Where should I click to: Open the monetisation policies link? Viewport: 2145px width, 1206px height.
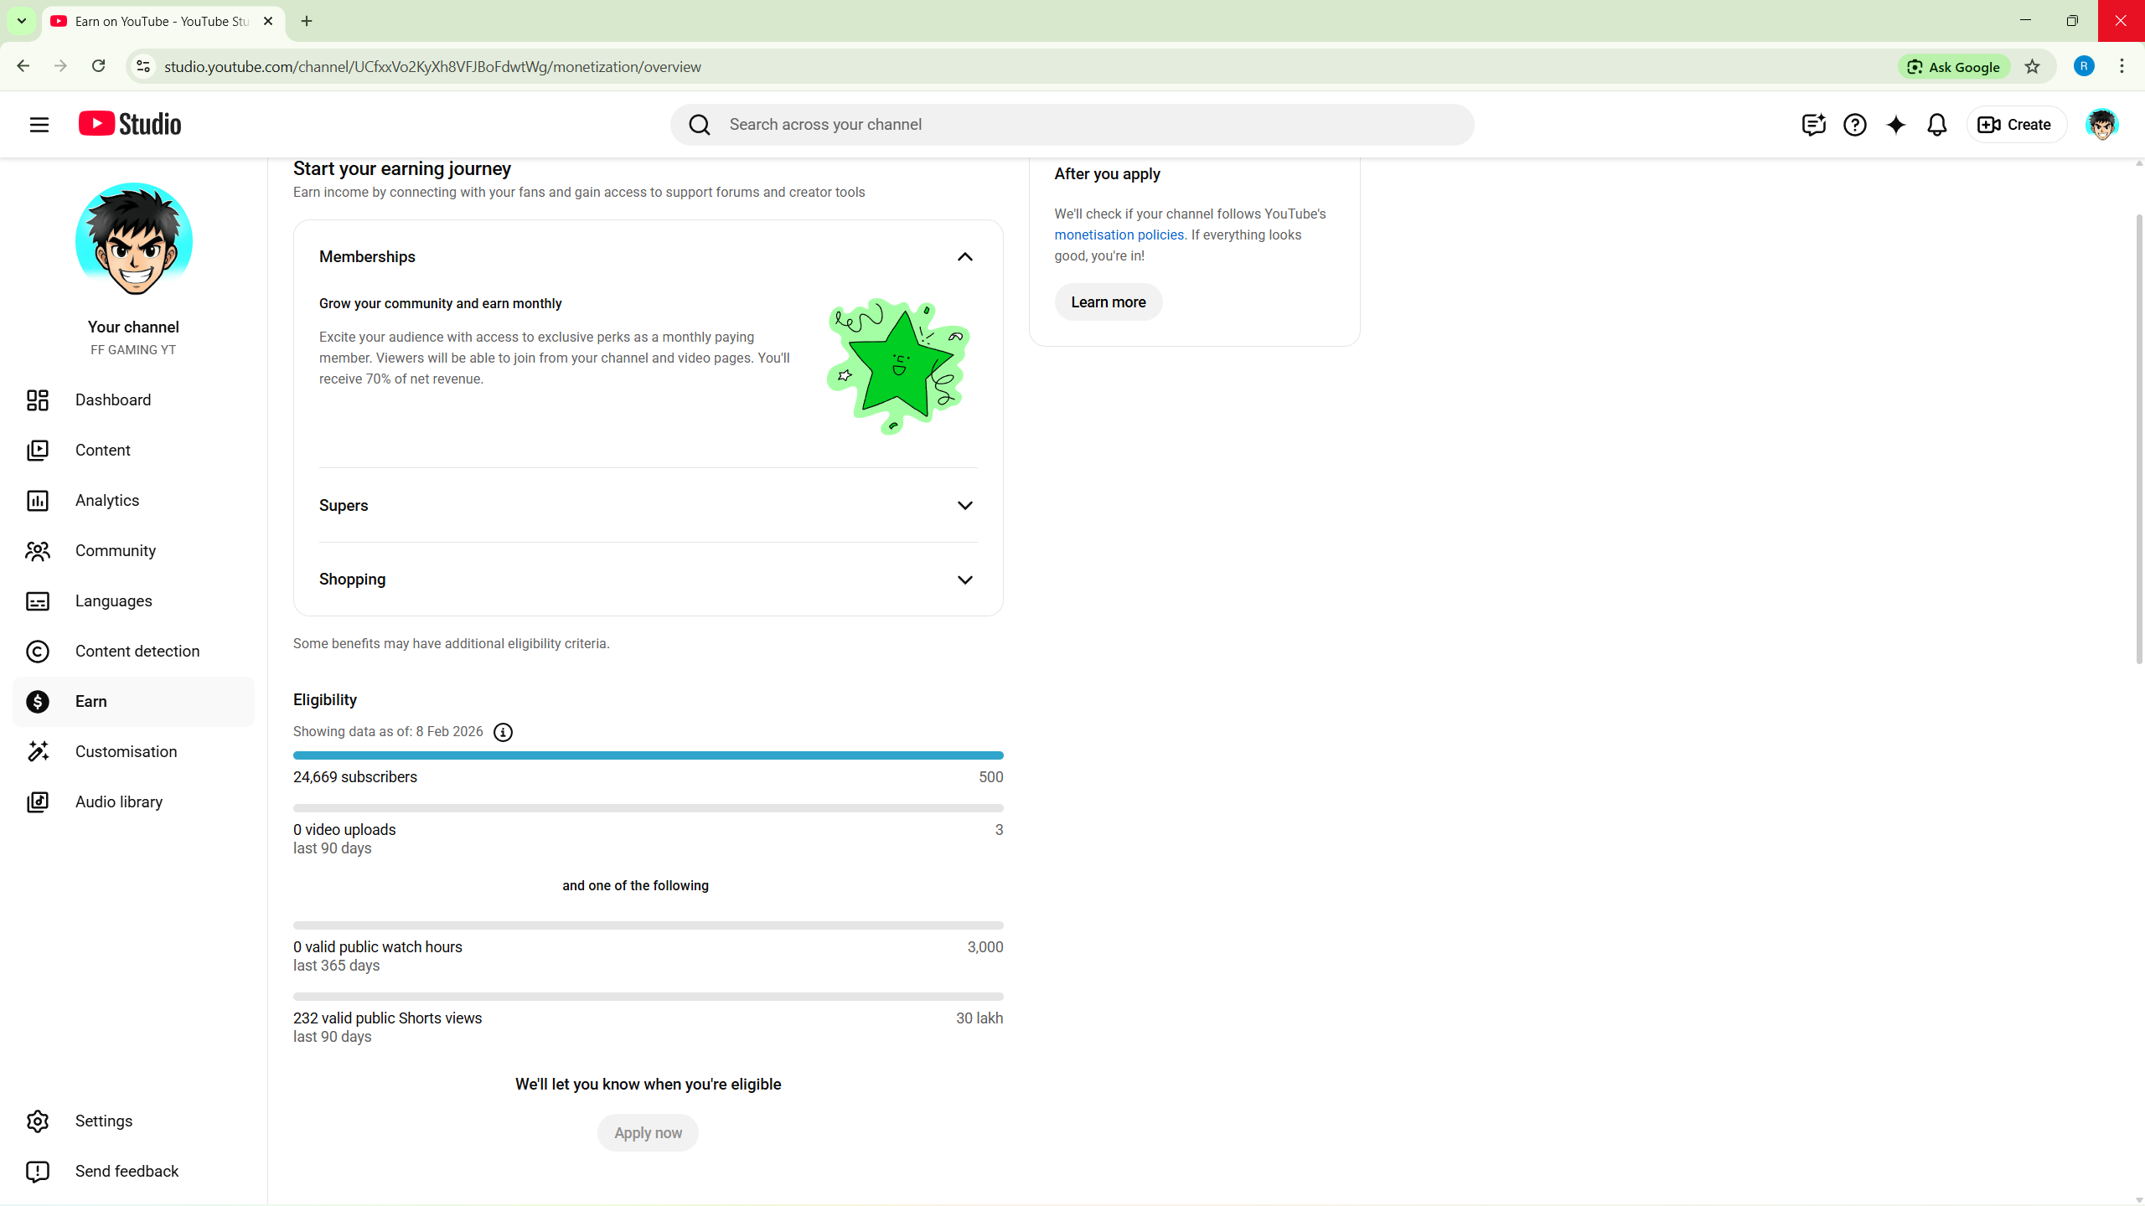[1119, 235]
